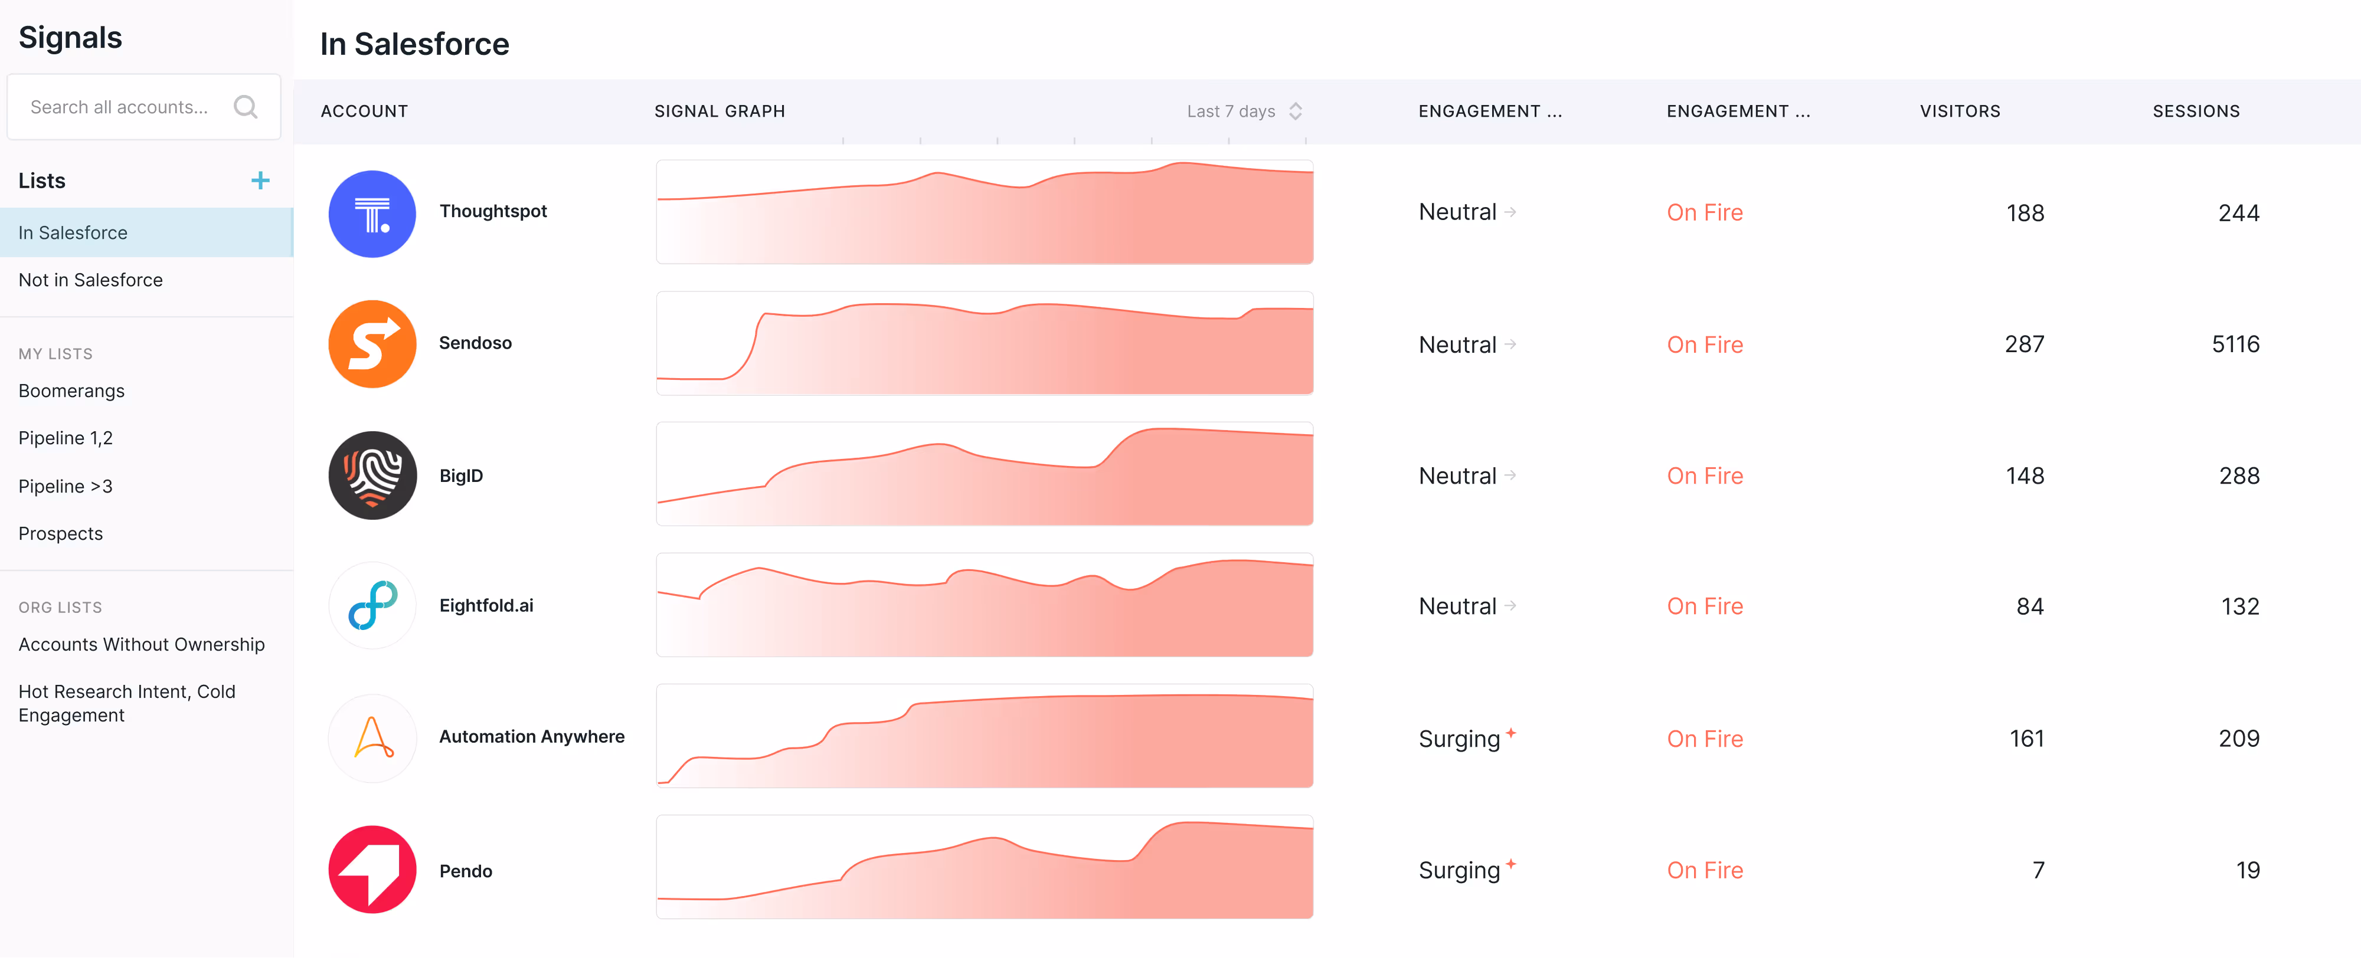Sort by the Sessions column header
2361x958 pixels.
(x=2195, y=111)
